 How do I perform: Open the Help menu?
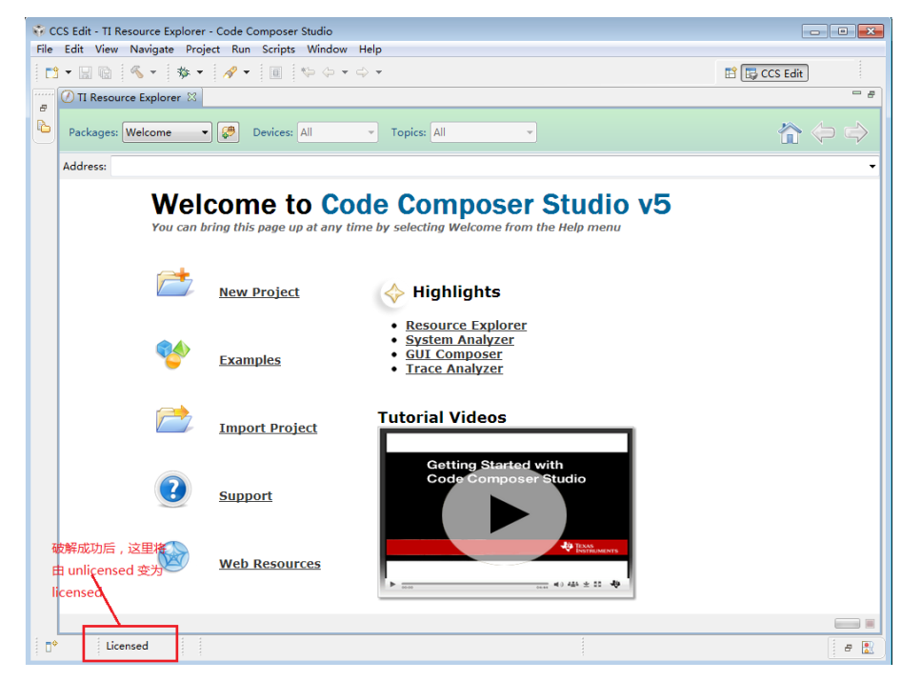[370, 50]
